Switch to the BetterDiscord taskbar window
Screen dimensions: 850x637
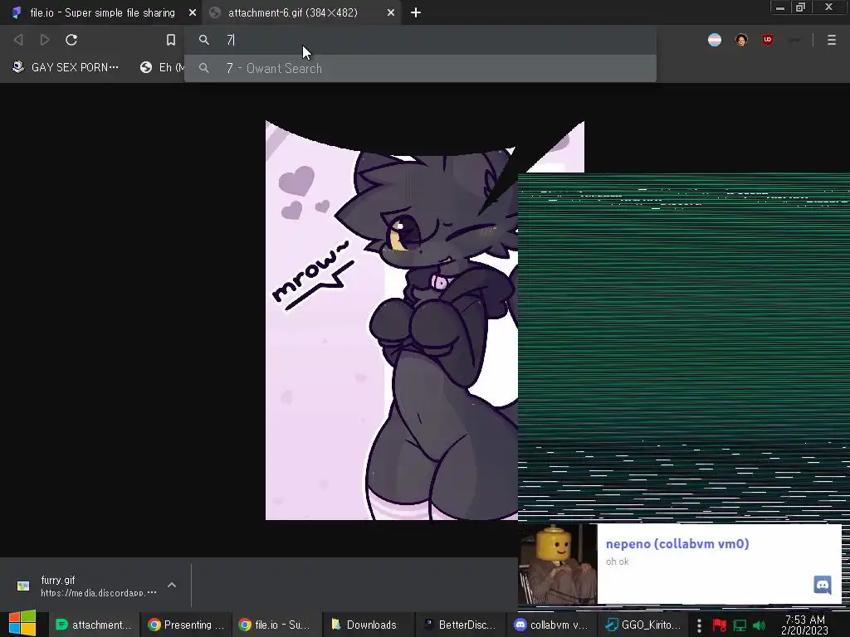460,625
